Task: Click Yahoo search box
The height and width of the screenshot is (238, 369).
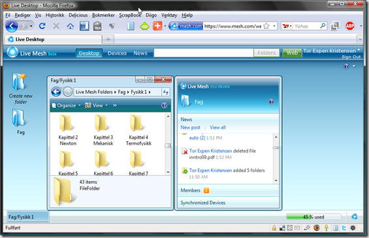Action: (306, 26)
